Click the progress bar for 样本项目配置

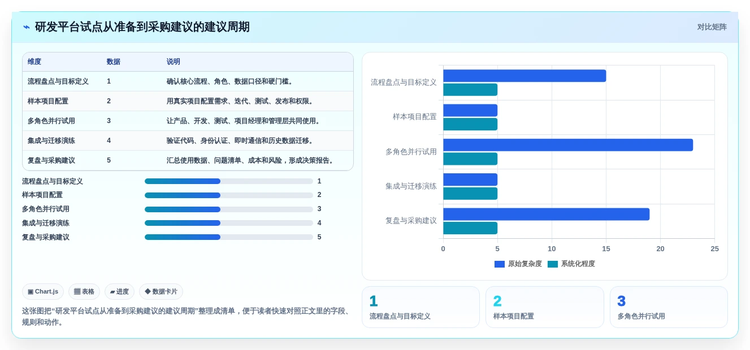(x=229, y=195)
